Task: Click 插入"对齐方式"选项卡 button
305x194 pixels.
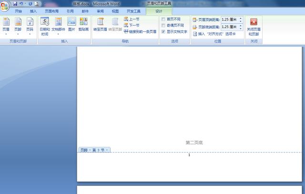Action: 214,34
